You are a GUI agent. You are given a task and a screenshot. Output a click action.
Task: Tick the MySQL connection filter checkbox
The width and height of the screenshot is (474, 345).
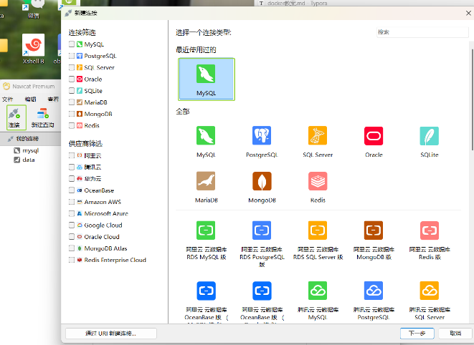coord(72,44)
